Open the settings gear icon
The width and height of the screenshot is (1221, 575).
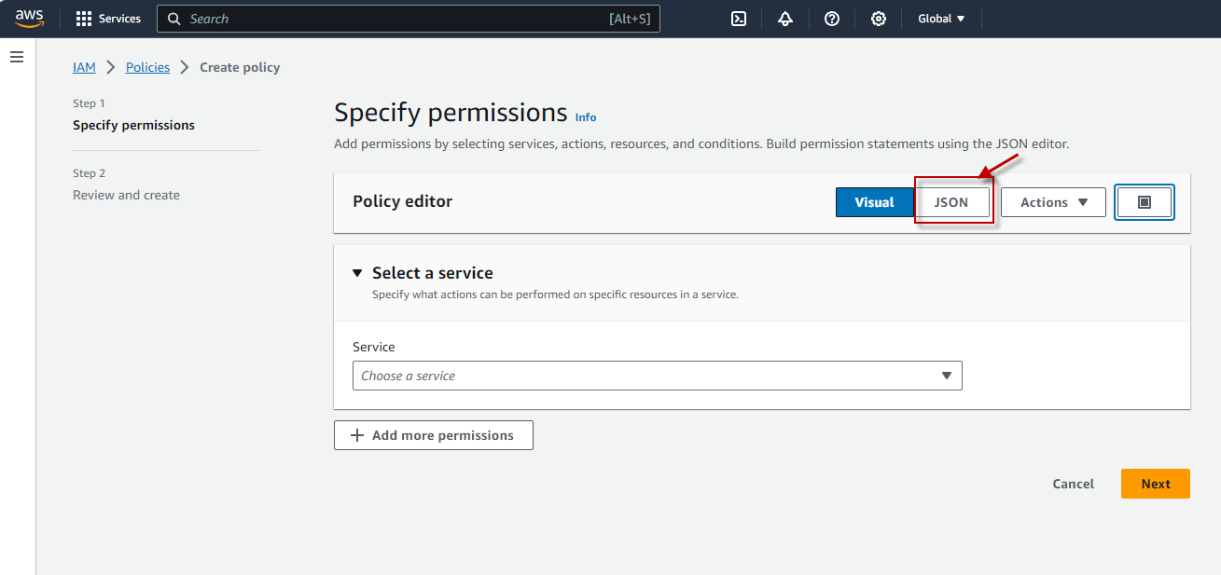tap(879, 19)
